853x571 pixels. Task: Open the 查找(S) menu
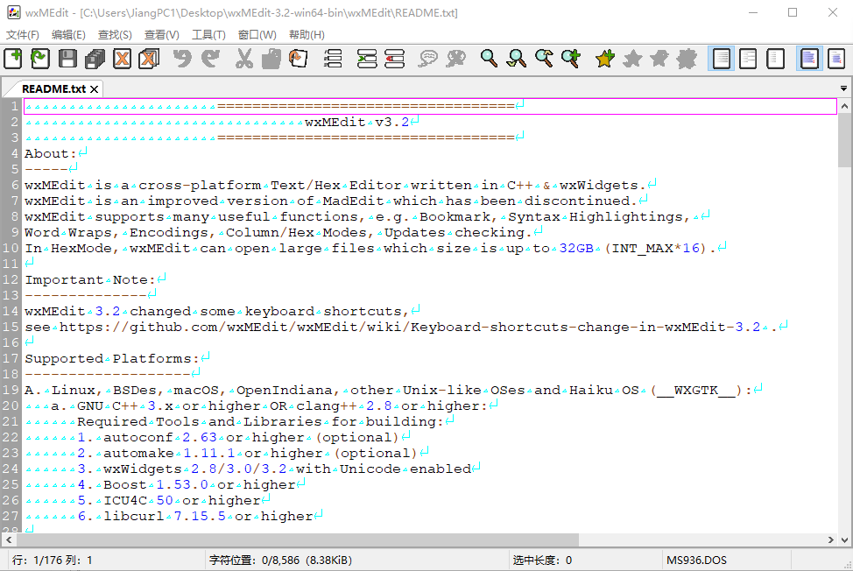115,35
